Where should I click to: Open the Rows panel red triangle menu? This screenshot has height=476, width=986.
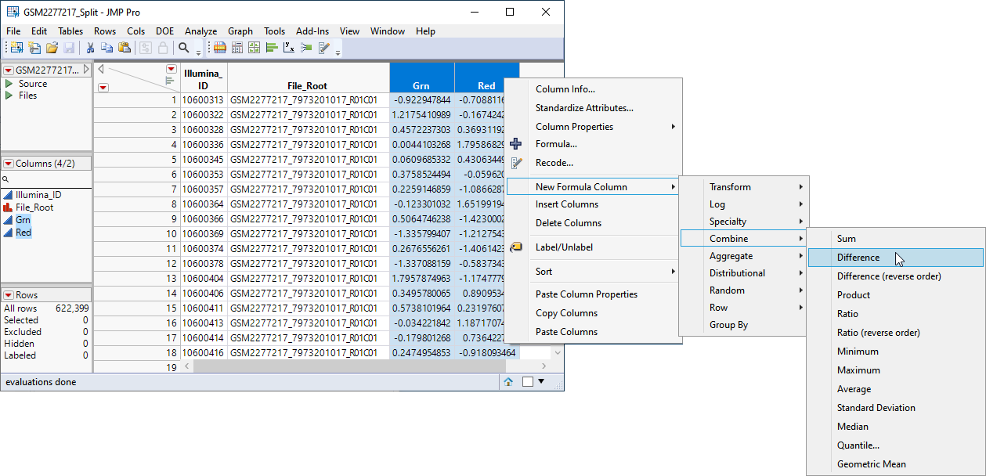click(9, 295)
